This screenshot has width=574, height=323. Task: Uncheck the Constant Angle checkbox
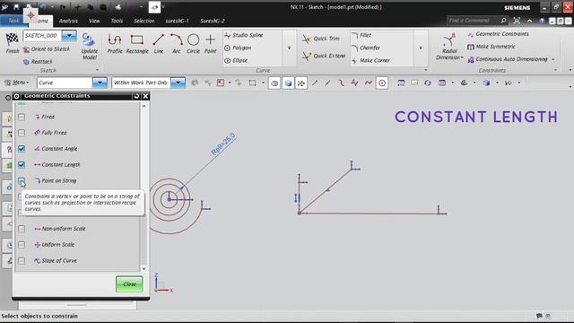pos(22,149)
